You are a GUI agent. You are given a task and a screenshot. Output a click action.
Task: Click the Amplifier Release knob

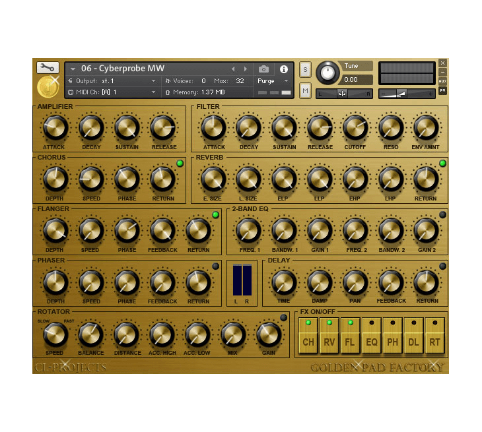(162, 127)
